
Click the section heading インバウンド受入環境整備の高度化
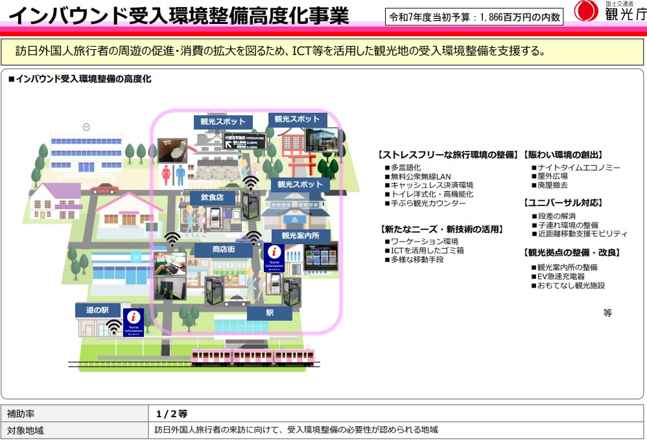(x=80, y=79)
